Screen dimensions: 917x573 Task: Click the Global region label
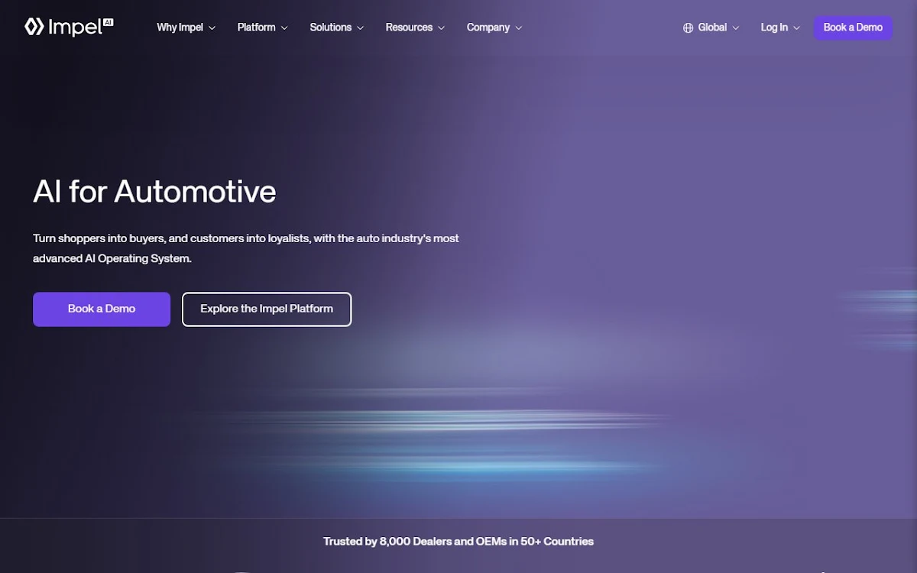[712, 28]
